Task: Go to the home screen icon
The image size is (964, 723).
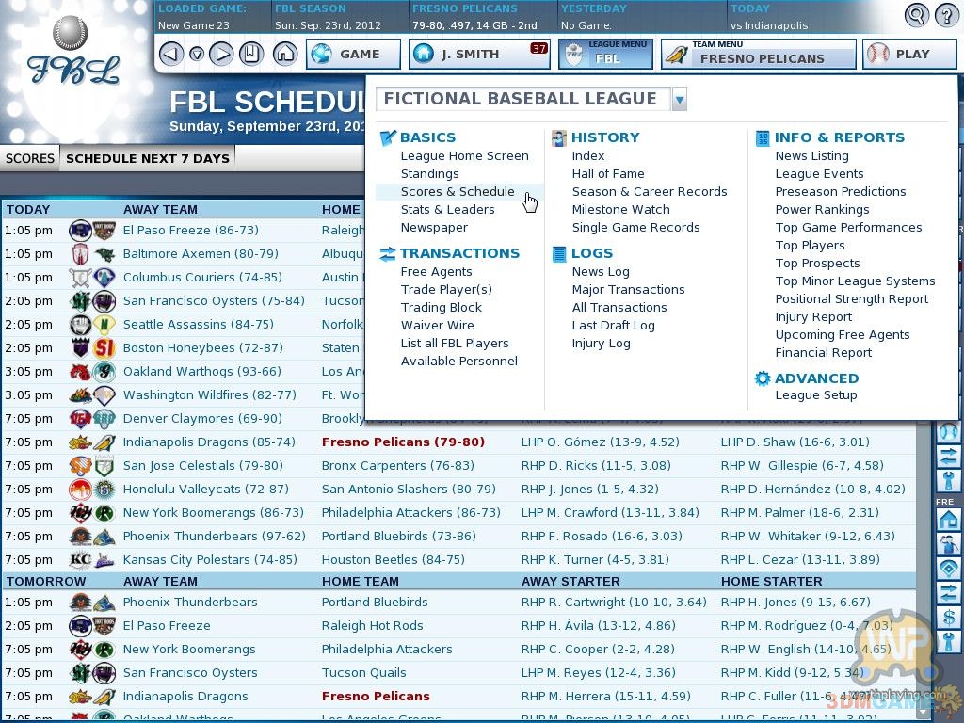Action: [284, 55]
